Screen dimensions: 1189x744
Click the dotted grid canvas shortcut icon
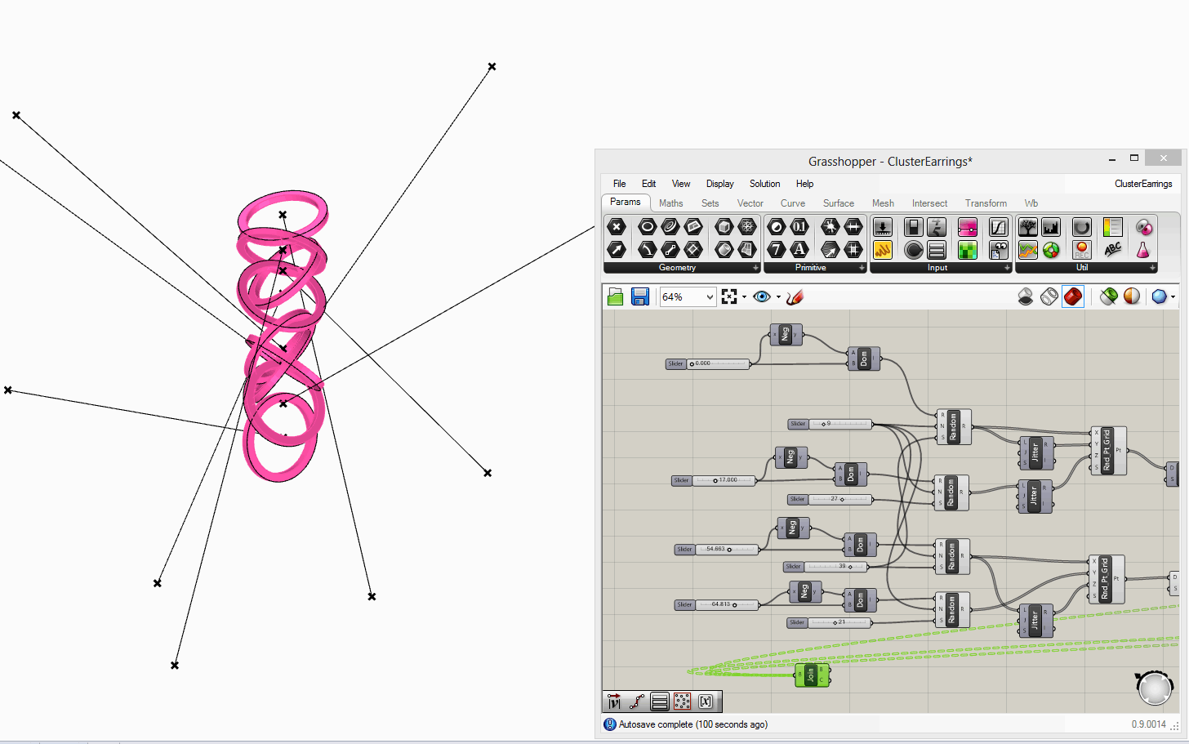(683, 702)
